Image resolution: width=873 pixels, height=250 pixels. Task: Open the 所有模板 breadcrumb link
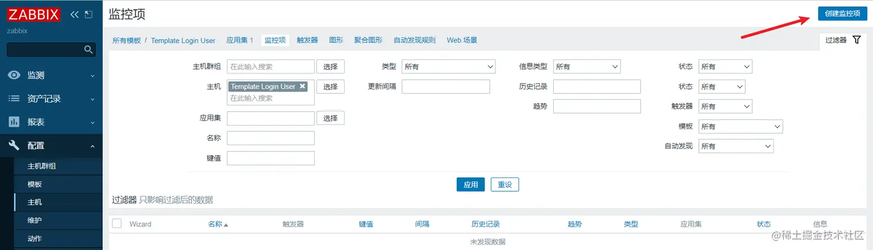coord(126,40)
